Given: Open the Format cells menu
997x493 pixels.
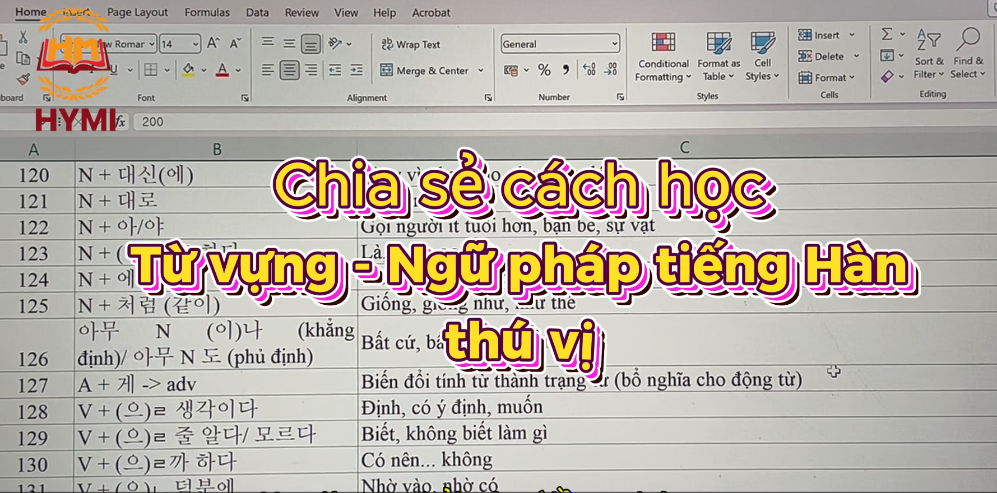Looking at the screenshot, I should (826, 77).
